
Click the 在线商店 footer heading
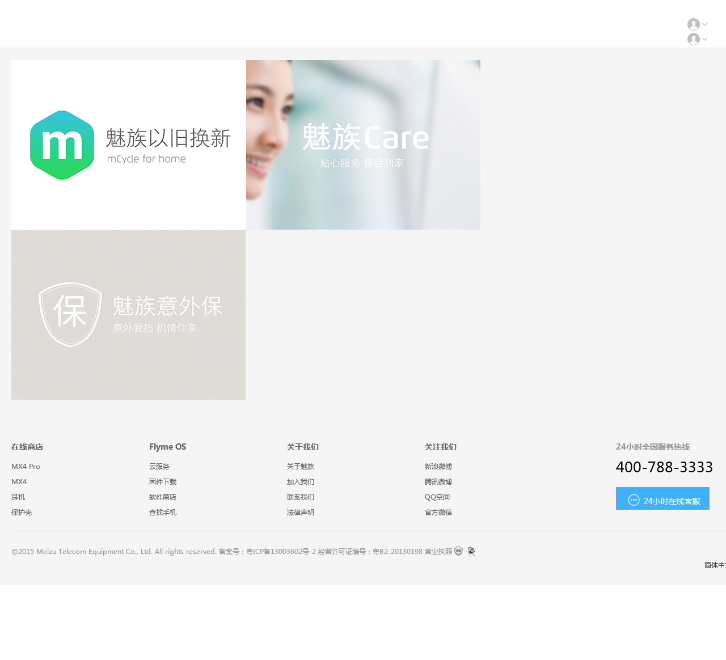click(x=27, y=447)
